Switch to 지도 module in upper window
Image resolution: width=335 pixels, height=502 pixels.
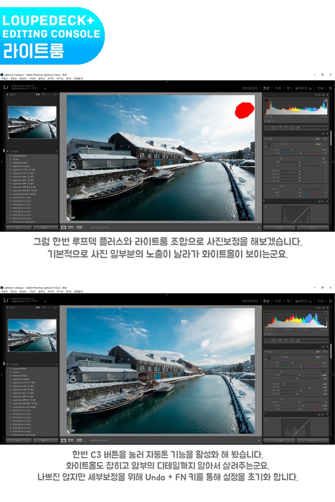tap(278, 88)
